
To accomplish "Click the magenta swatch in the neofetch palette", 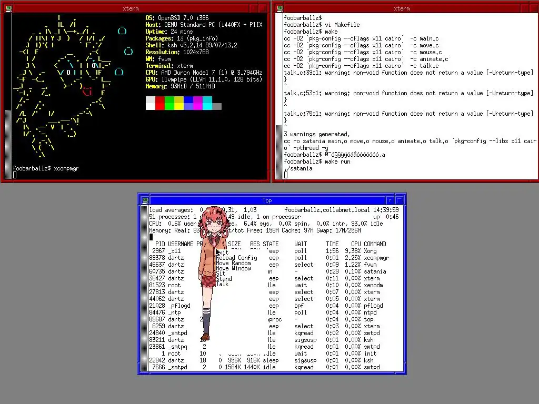I will 198,103.
